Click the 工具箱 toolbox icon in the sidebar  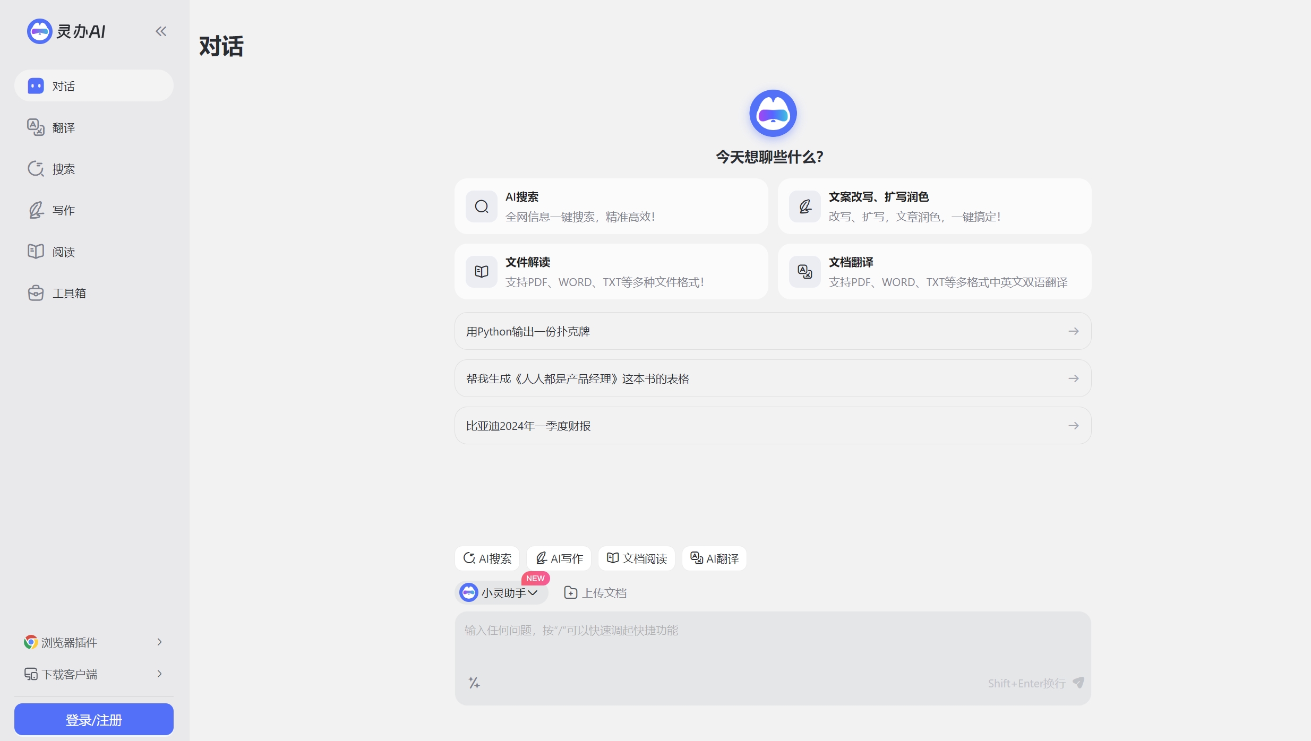pyautogui.click(x=36, y=293)
